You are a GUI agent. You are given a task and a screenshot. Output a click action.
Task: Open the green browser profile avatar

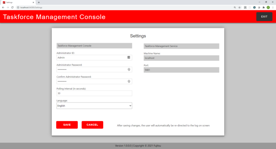coord(268,8)
